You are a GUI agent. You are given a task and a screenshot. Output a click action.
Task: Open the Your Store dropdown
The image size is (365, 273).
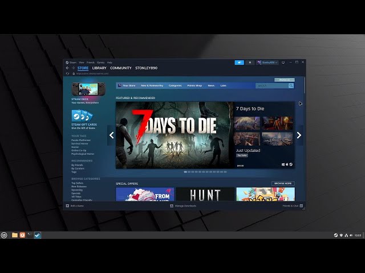pyautogui.click(x=129, y=86)
